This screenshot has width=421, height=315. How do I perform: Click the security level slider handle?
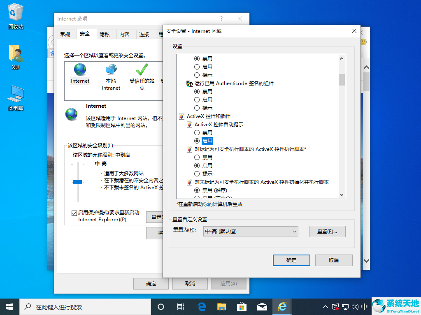(x=77, y=181)
